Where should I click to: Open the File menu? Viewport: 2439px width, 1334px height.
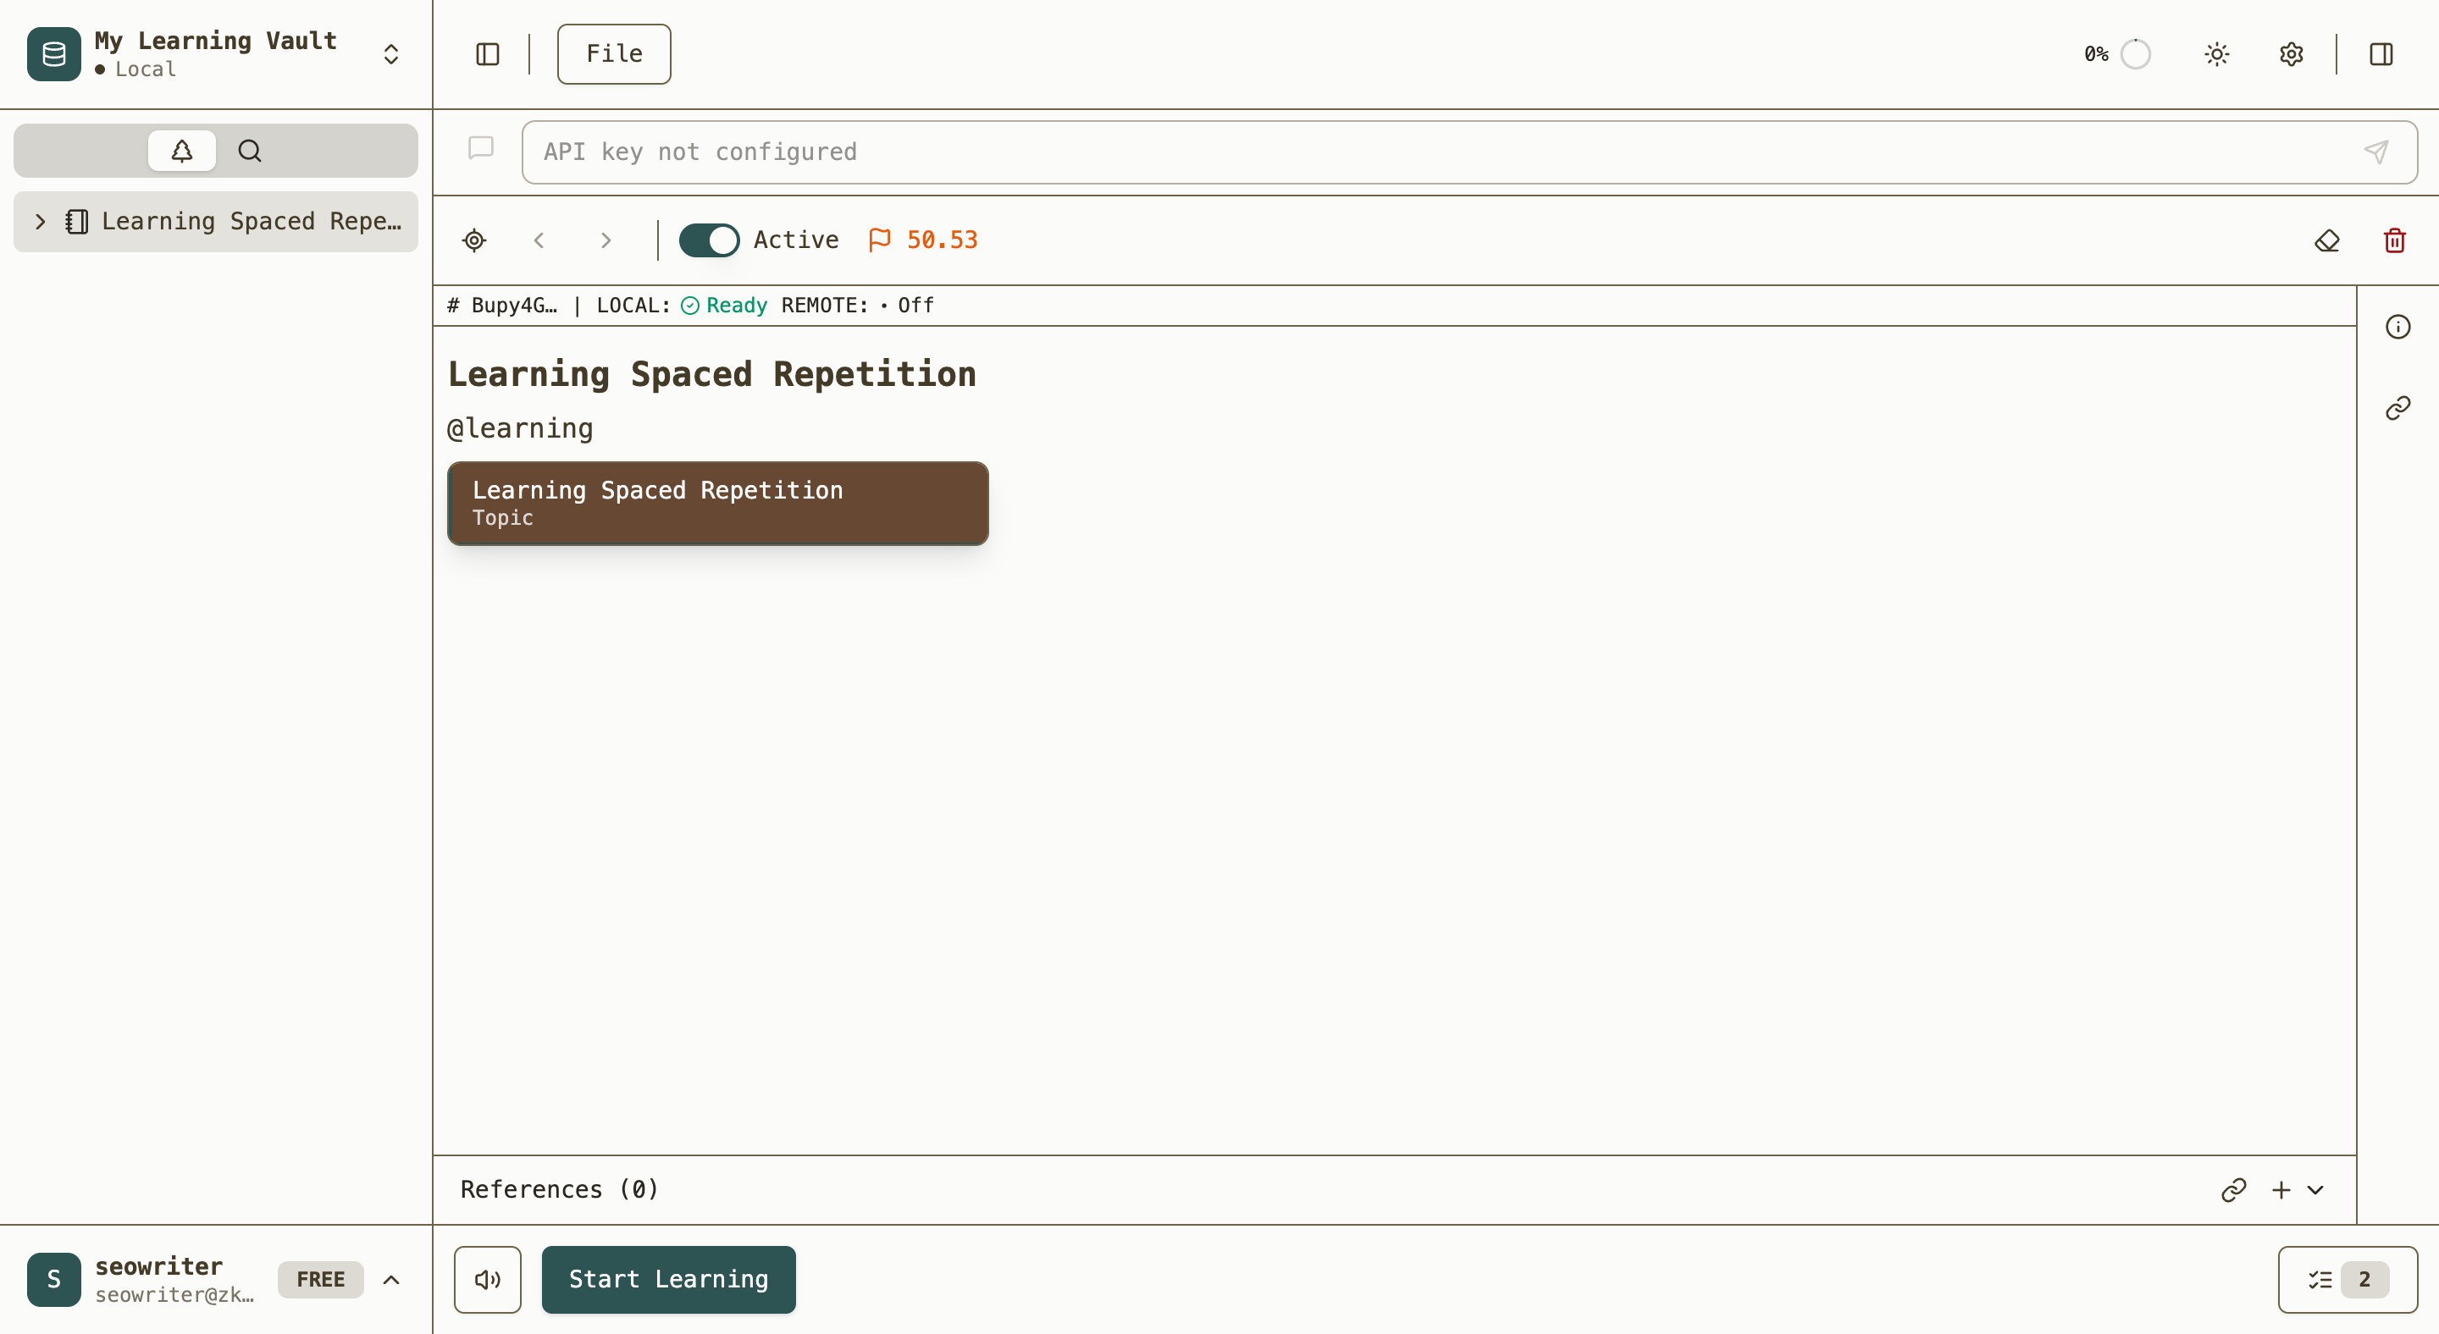613,54
